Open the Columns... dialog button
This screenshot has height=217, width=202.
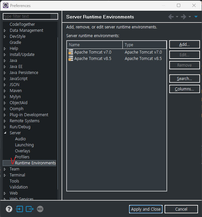(185, 89)
